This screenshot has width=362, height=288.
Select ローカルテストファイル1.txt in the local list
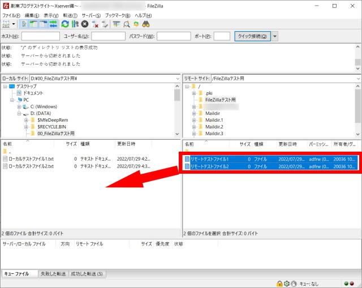coord(31,159)
